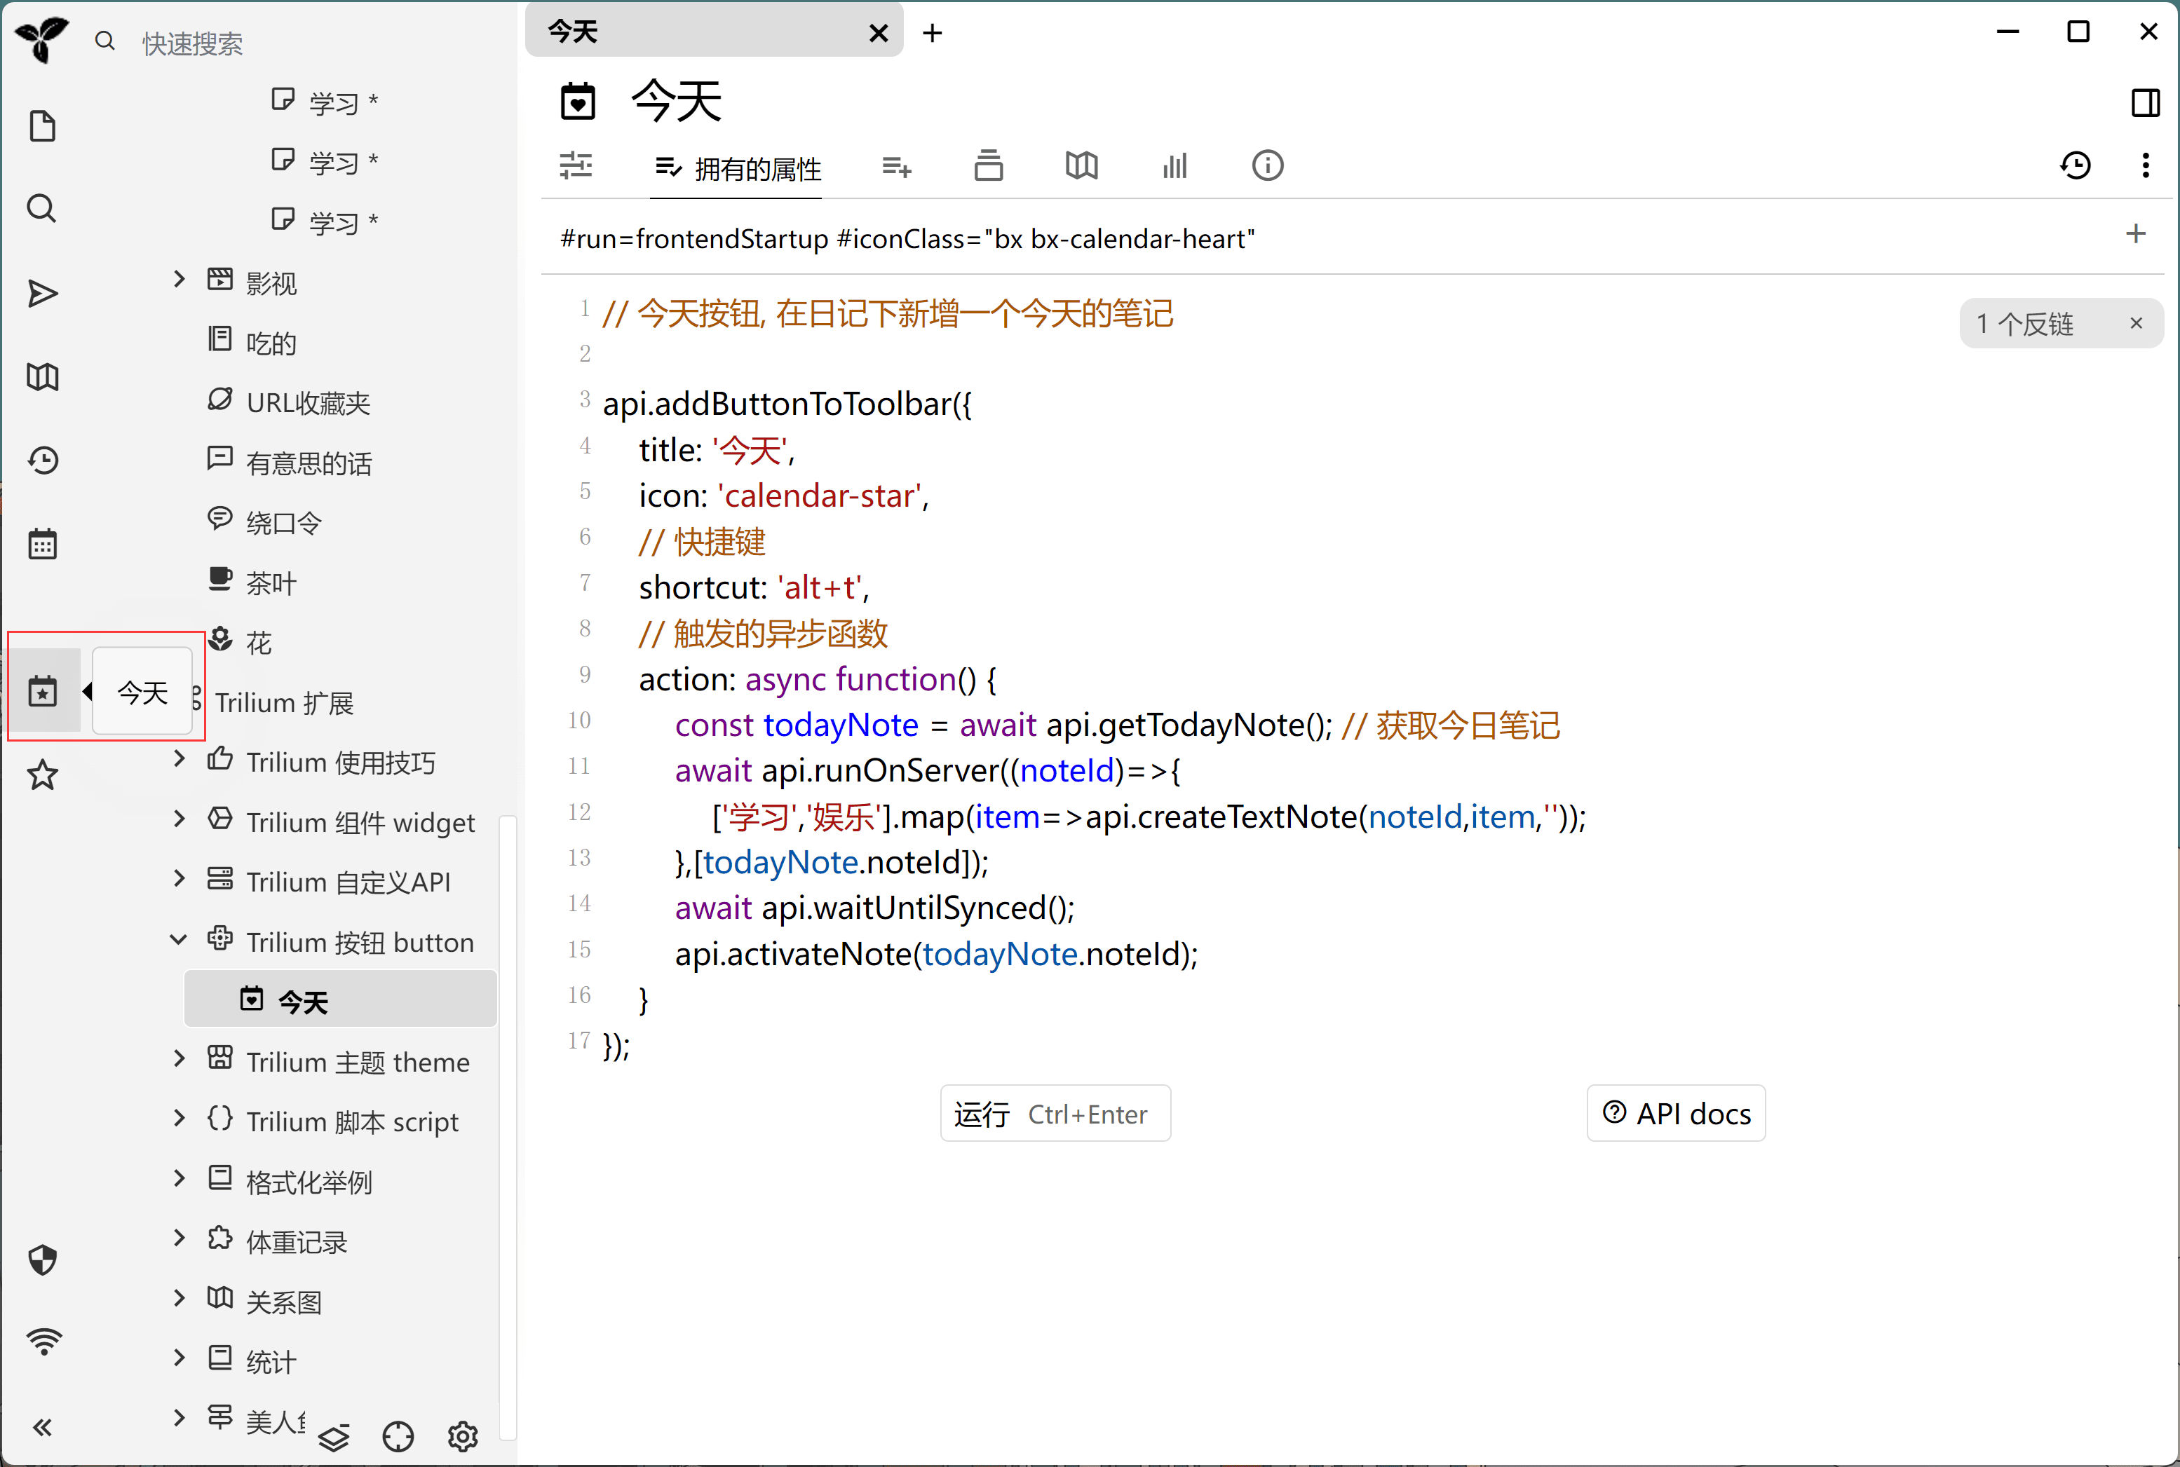2180x1467 pixels.
Task: Expand the 格式化举例 node
Action: pos(179,1178)
